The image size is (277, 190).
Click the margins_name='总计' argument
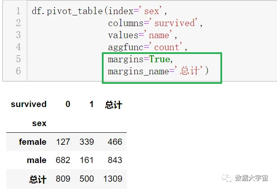[158, 71]
